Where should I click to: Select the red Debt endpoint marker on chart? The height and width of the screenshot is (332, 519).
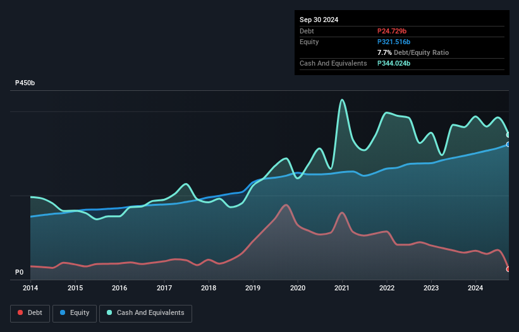[x=508, y=270]
